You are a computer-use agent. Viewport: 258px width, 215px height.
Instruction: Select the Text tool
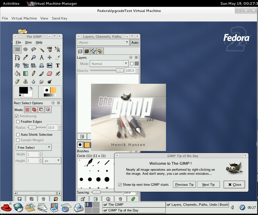click(x=58, y=65)
